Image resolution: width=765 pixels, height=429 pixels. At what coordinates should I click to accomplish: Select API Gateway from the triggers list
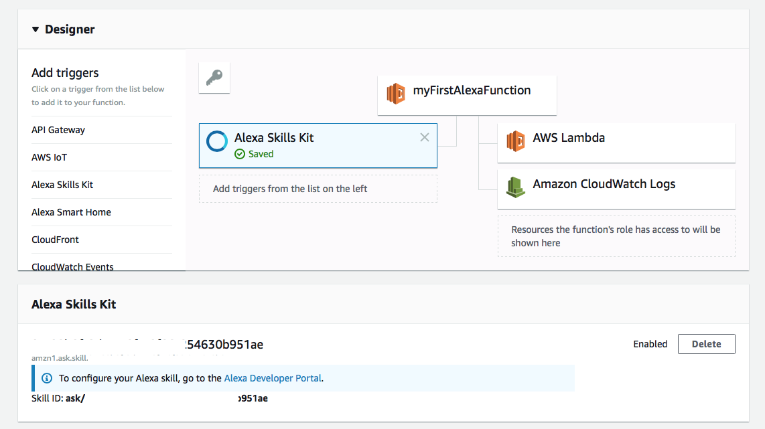pyautogui.click(x=60, y=130)
